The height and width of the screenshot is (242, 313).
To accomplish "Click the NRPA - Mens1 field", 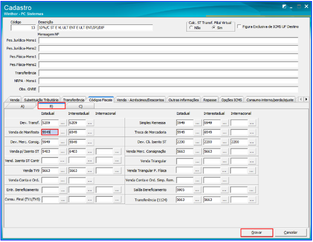I will (168, 81).
